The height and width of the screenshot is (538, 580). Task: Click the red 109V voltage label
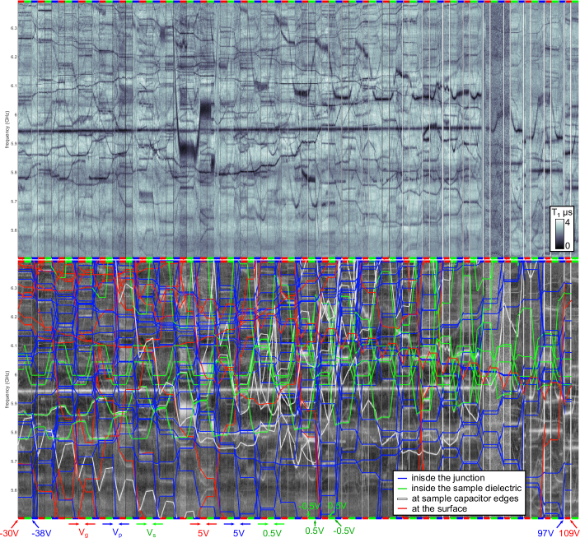coord(569,534)
